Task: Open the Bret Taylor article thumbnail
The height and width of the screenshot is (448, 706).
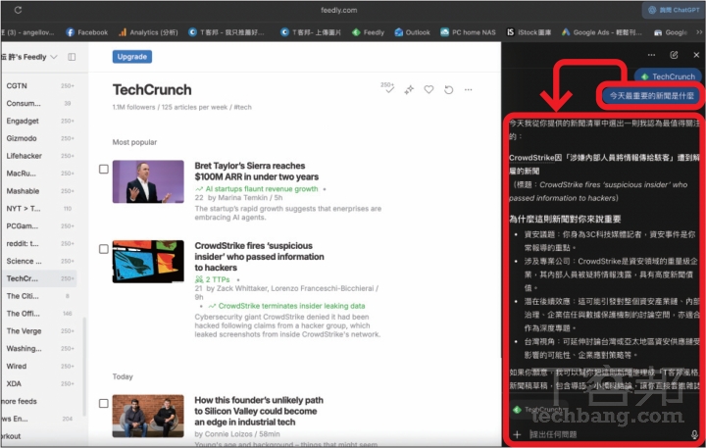Action: 148,181
